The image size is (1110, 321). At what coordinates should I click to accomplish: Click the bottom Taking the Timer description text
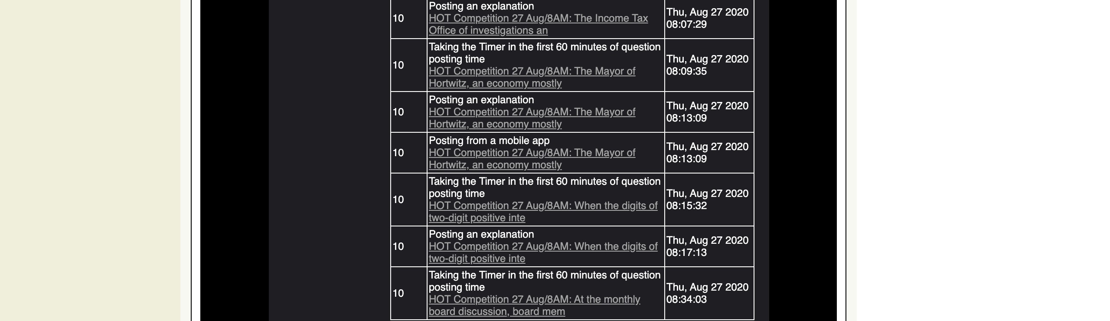click(x=545, y=281)
